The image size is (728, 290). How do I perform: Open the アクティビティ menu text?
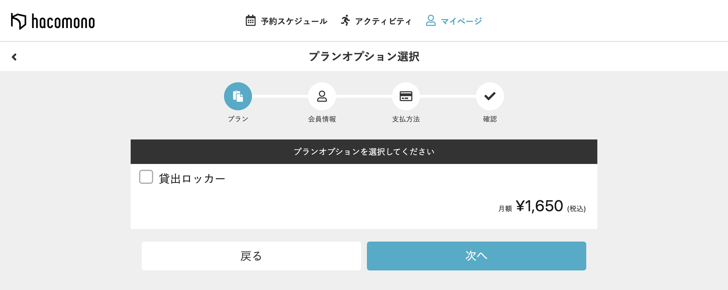(x=383, y=21)
